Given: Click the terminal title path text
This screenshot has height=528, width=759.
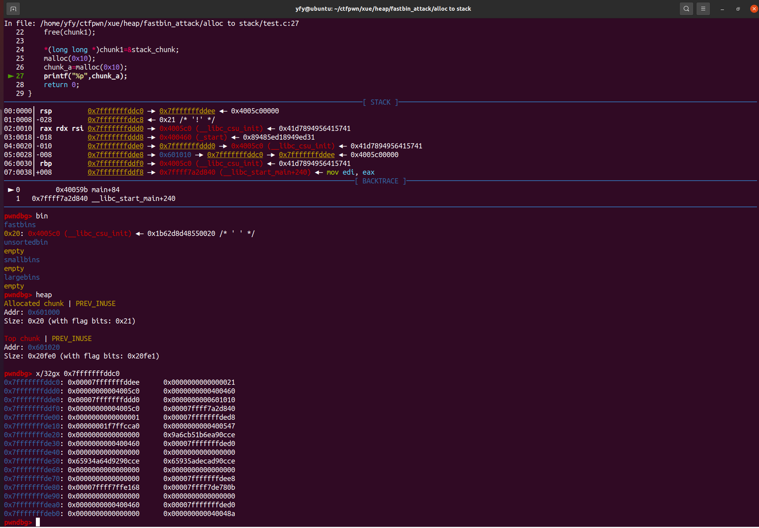Looking at the screenshot, I should pos(383,9).
